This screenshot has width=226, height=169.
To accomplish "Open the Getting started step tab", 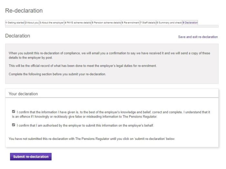I will pyautogui.click(x=15, y=23).
